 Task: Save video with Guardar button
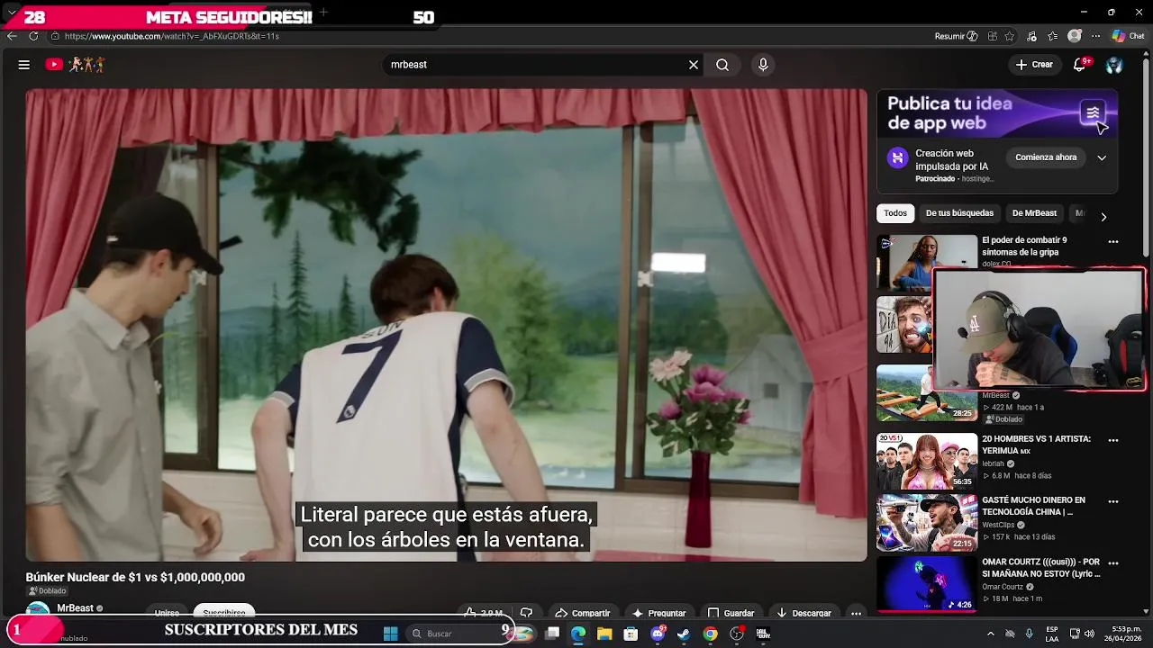(x=731, y=612)
